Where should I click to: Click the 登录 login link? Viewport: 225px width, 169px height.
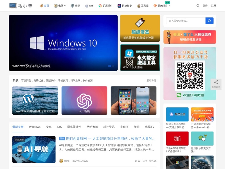(205, 6)
